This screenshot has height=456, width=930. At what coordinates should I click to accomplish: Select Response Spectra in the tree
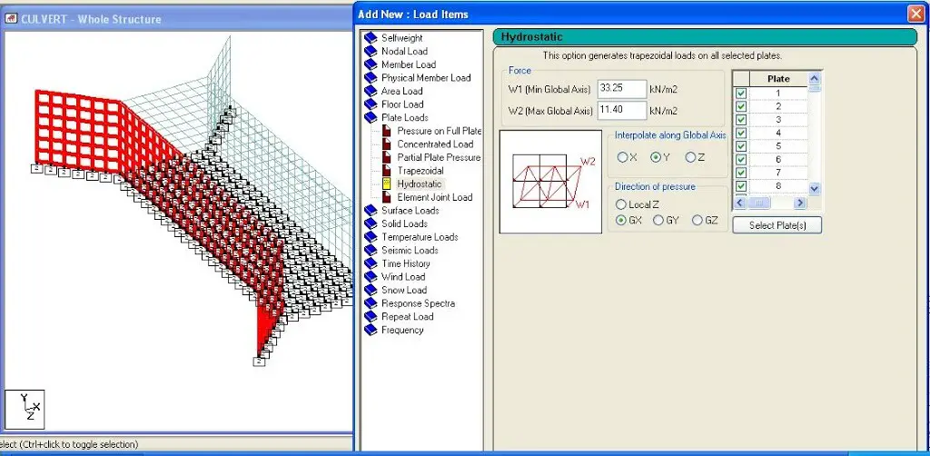pos(418,303)
